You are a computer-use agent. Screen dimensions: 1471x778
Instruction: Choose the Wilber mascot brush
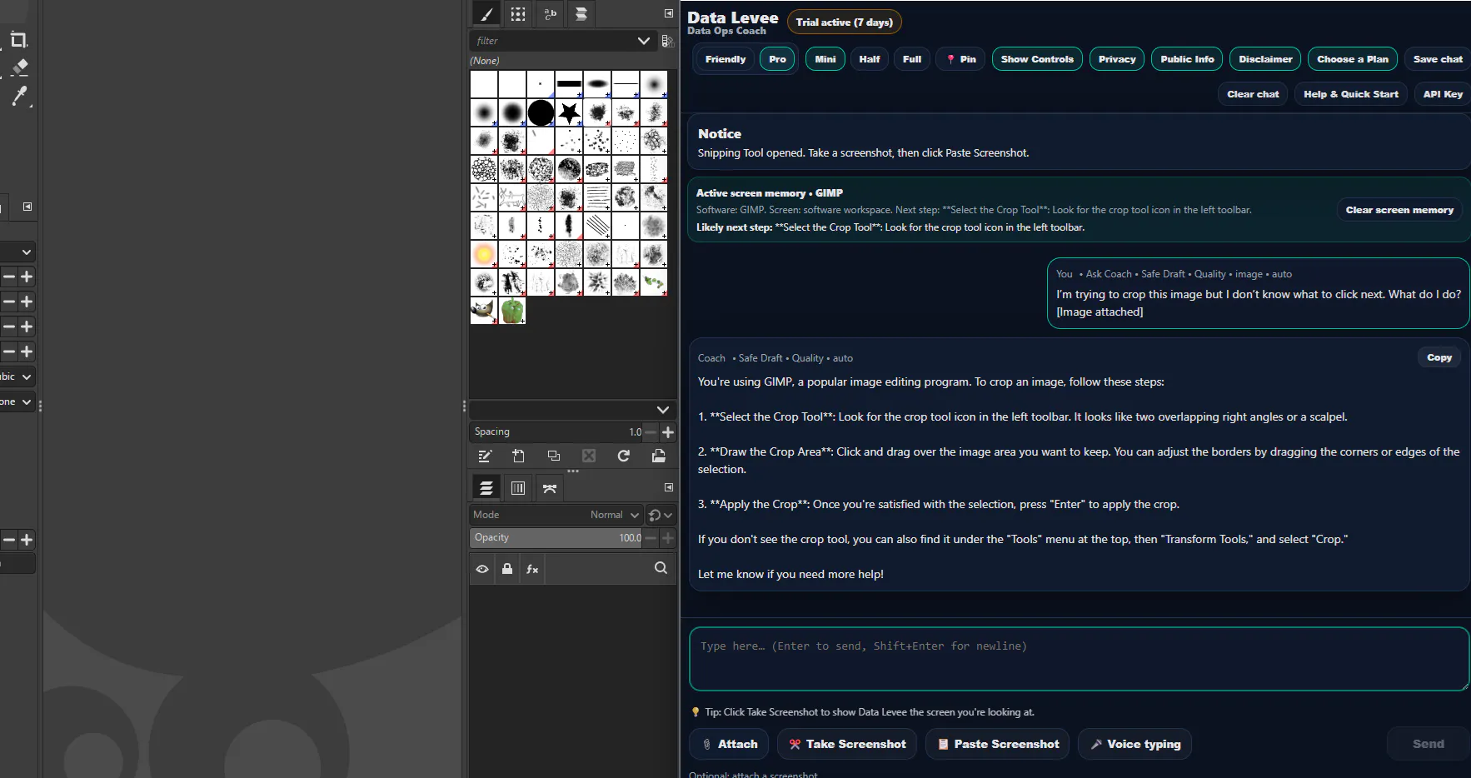[484, 311]
